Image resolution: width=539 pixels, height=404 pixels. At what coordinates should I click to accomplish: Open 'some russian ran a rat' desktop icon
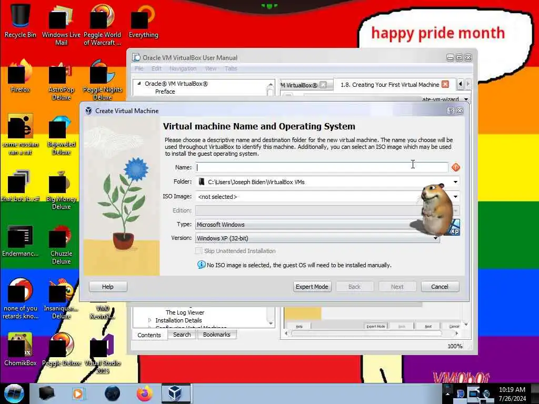coord(20,135)
